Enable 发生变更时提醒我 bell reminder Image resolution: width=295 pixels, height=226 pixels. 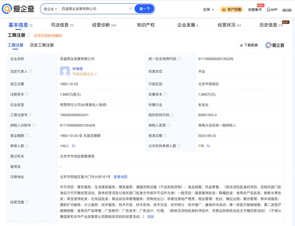pyautogui.click(x=48, y=36)
